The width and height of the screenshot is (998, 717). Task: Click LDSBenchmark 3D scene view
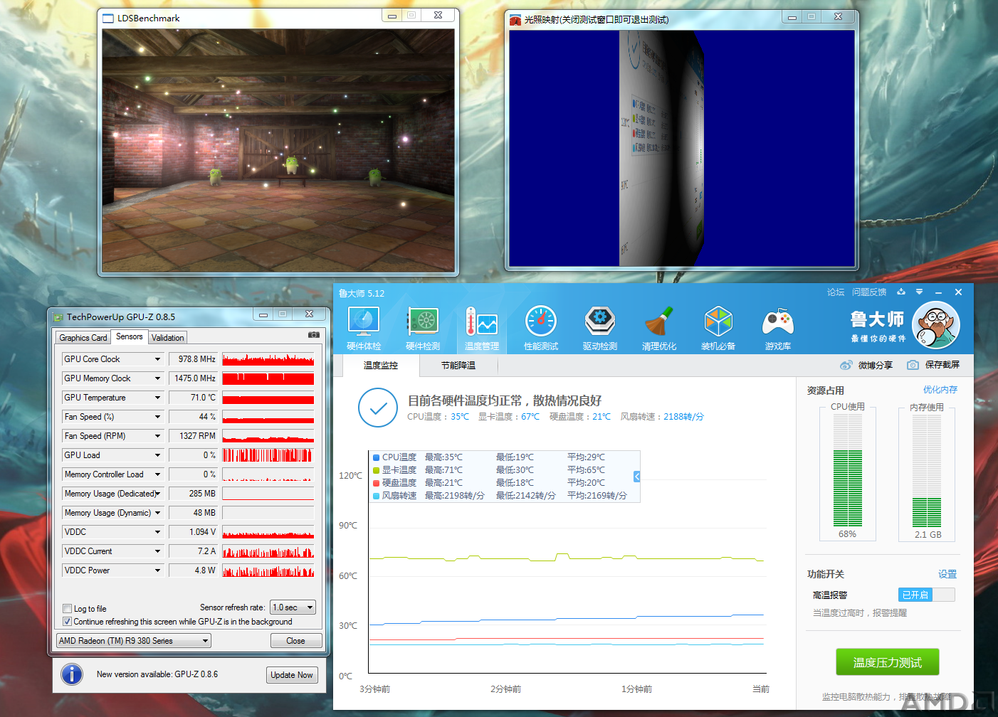point(278,150)
